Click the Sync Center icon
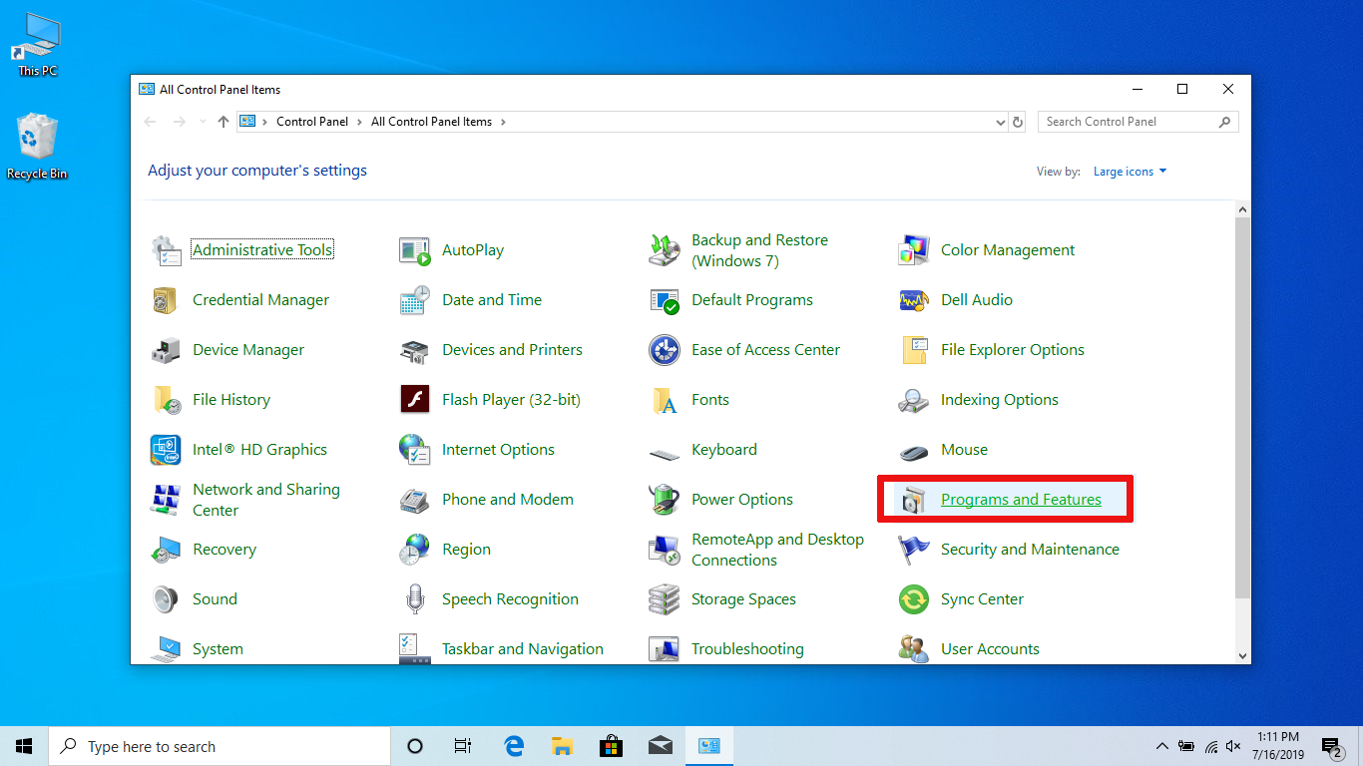The width and height of the screenshot is (1363, 766). (914, 599)
